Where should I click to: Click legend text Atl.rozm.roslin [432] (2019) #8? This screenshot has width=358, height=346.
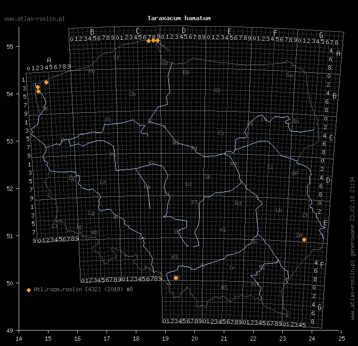[83, 289]
